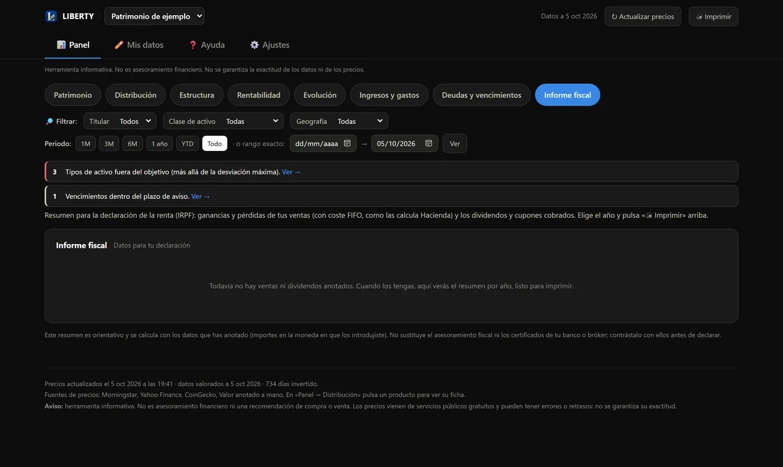Click 'Datos para tu declaración' subtitle
This screenshot has height=467, width=783.
click(x=152, y=245)
